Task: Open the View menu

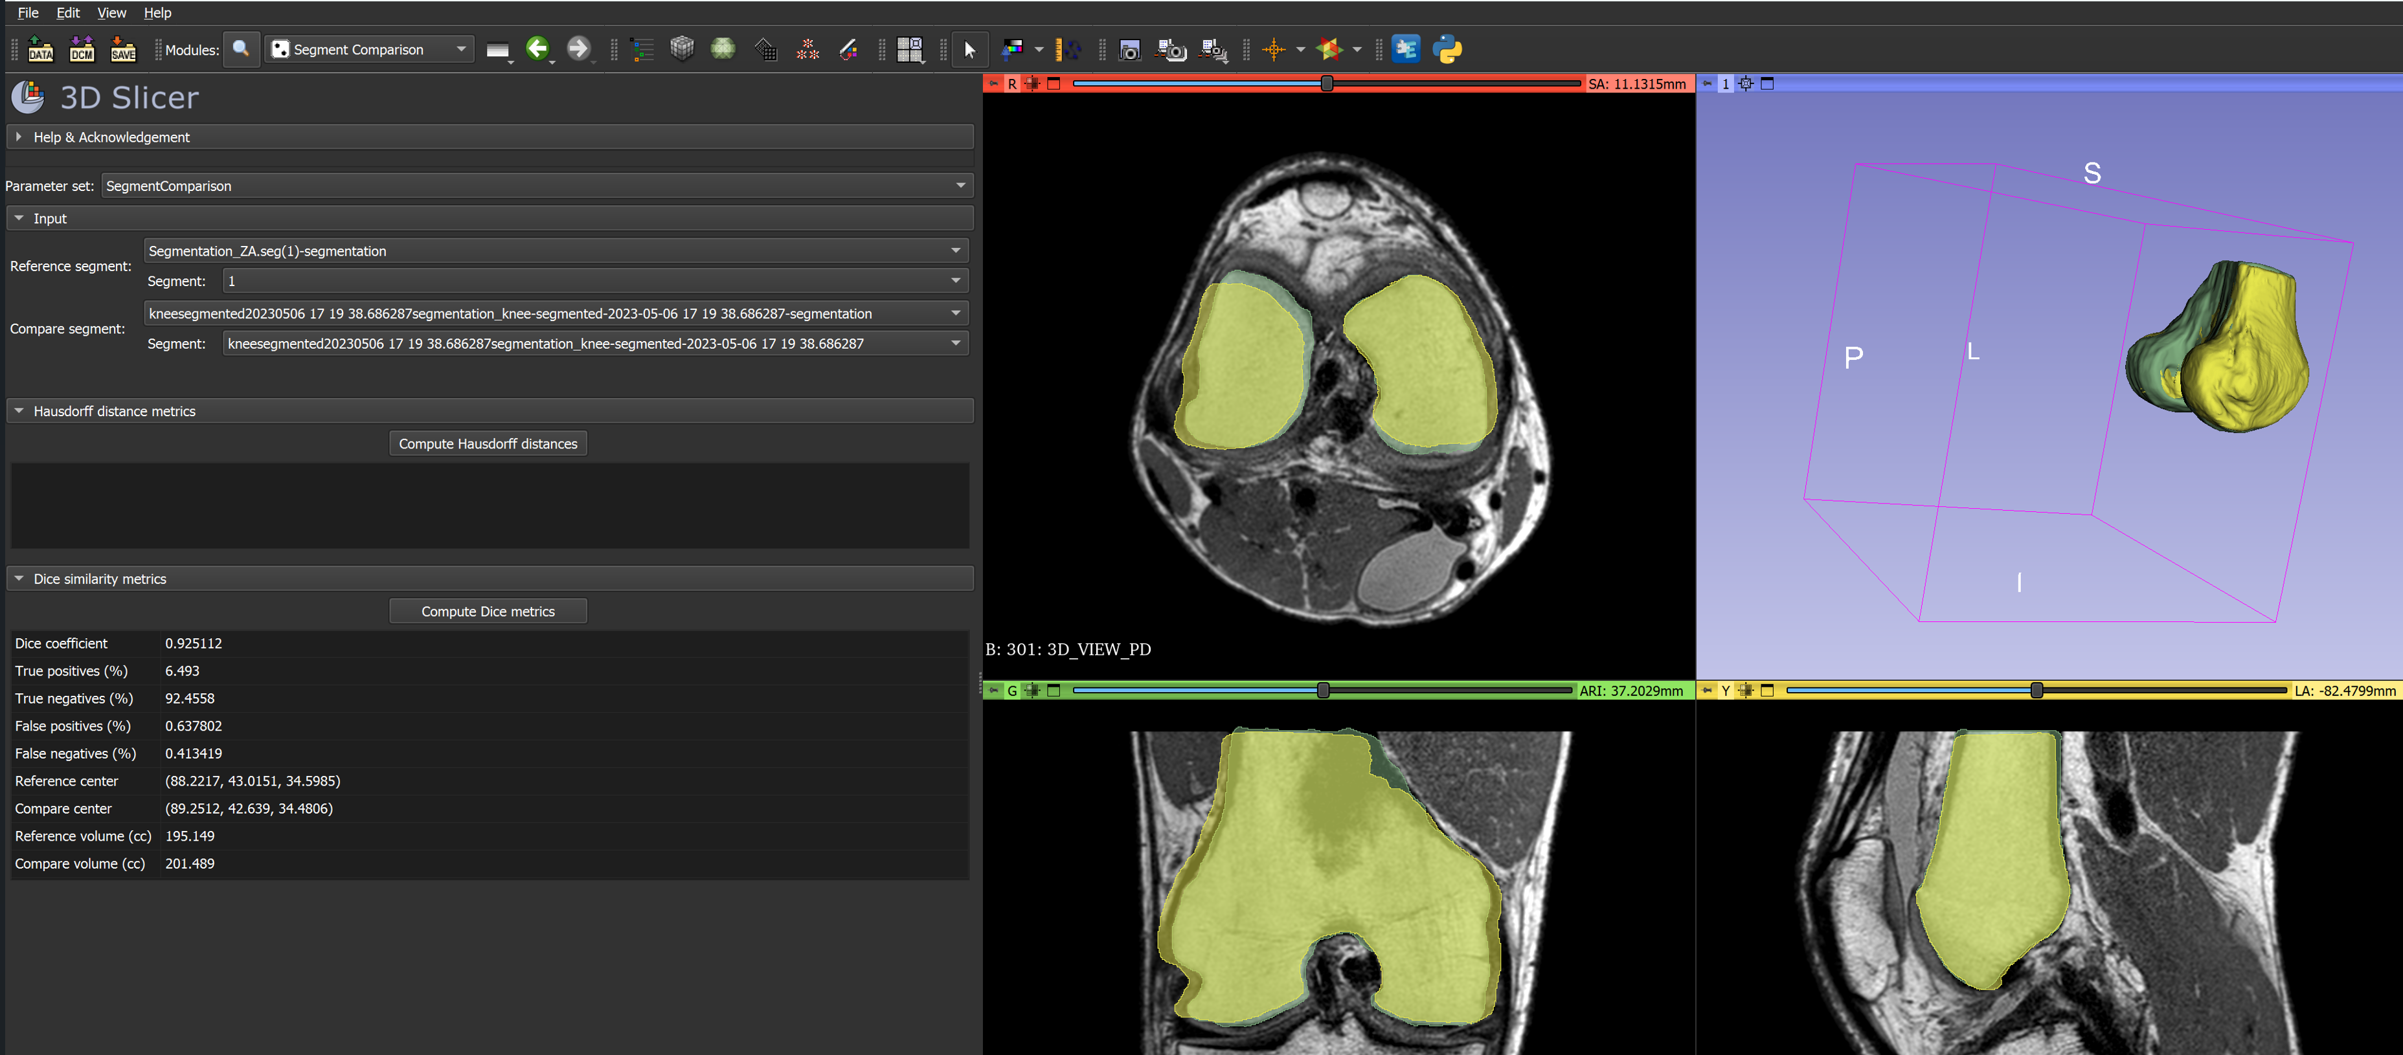Action: (x=111, y=12)
